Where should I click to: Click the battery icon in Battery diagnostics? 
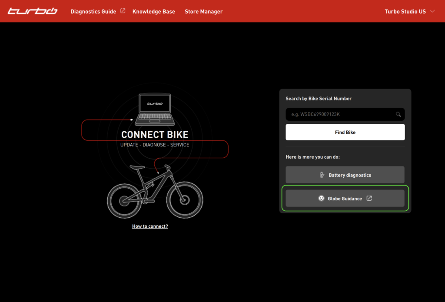tap(322, 175)
